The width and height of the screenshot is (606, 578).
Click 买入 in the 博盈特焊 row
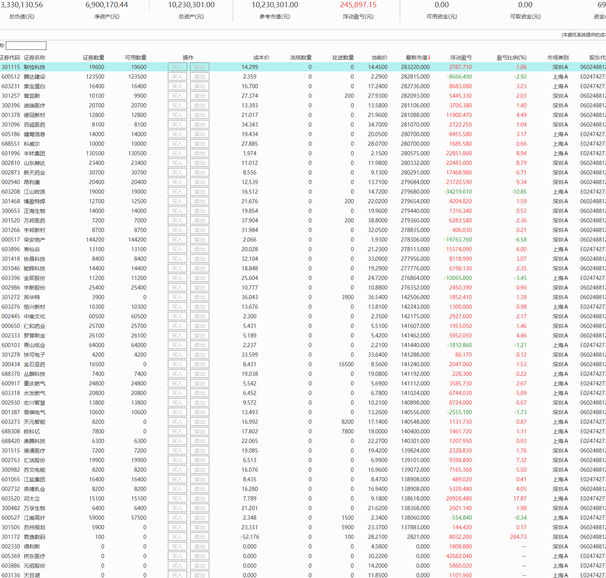click(x=177, y=201)
